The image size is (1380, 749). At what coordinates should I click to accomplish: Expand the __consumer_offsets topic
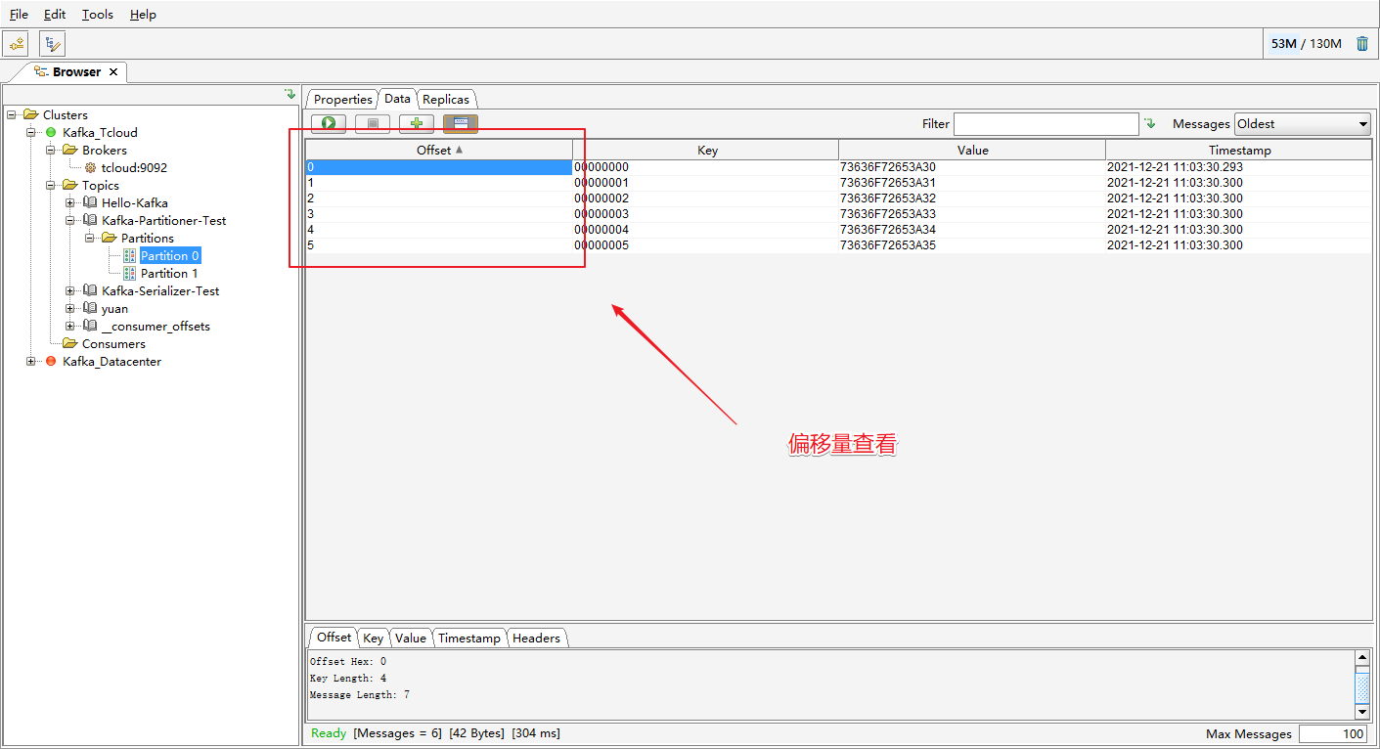pos(70,326)
